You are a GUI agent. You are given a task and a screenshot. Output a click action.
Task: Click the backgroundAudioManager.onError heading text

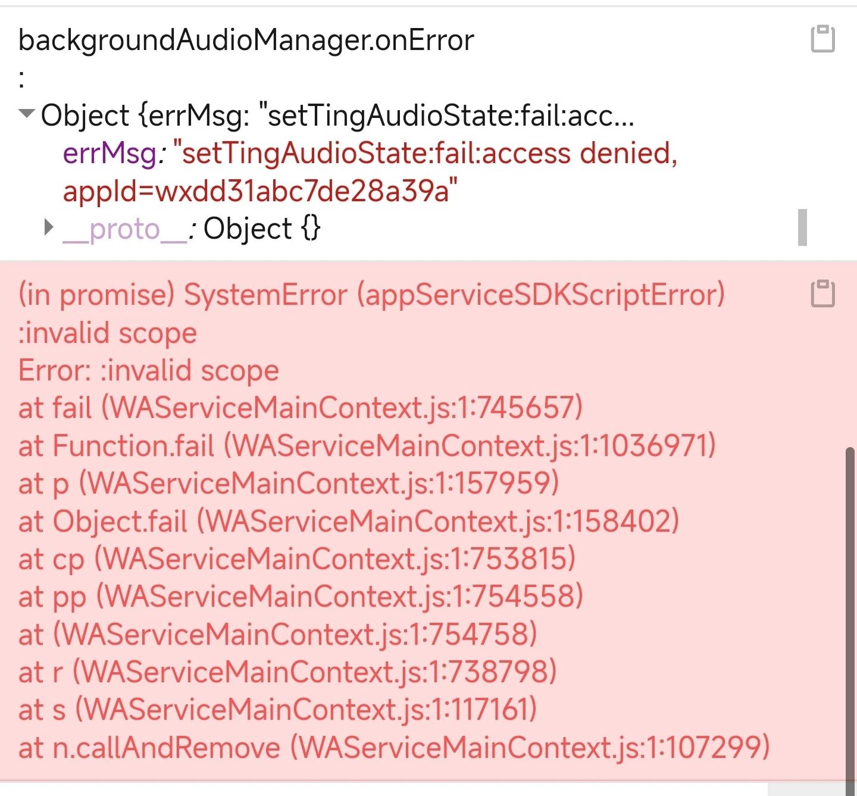click(246, 40)
